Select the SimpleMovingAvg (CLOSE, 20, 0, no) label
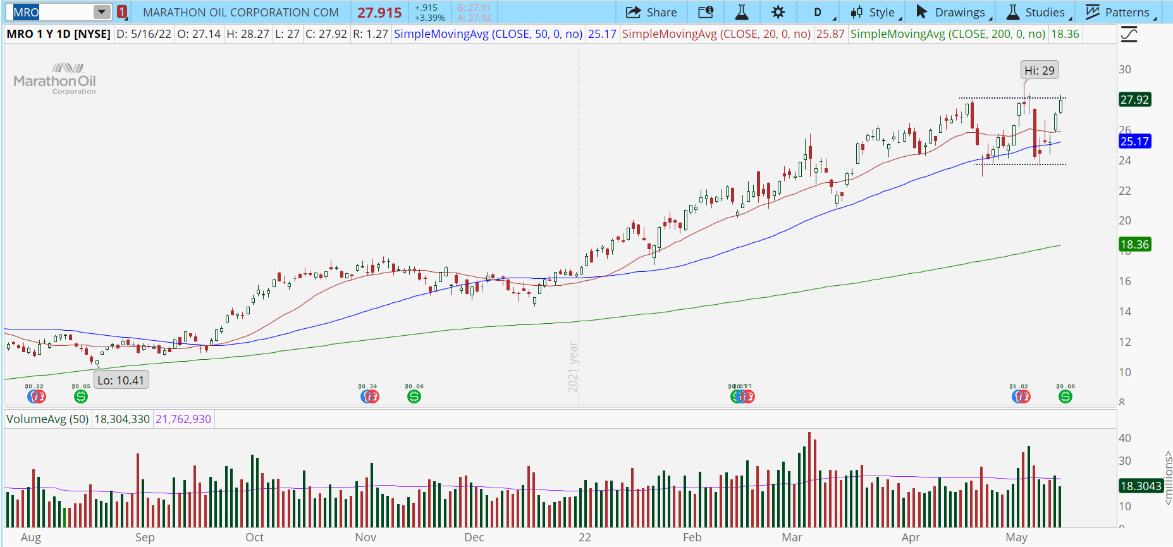Viewport: 1173px width, 547px height. [x=716, y=34]
